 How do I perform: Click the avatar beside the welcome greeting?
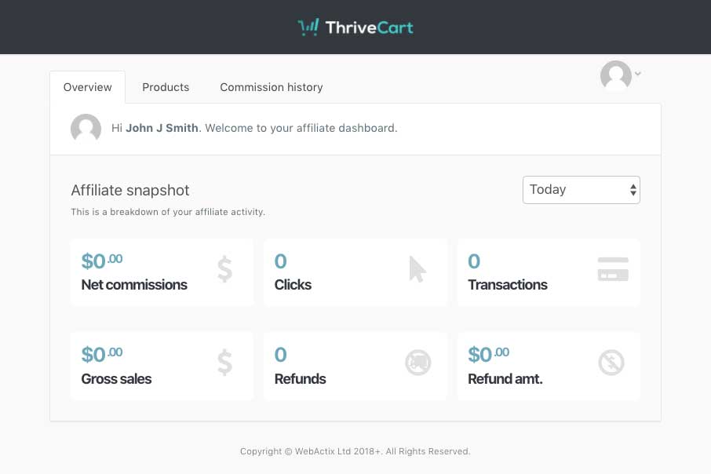coord(86,129)
